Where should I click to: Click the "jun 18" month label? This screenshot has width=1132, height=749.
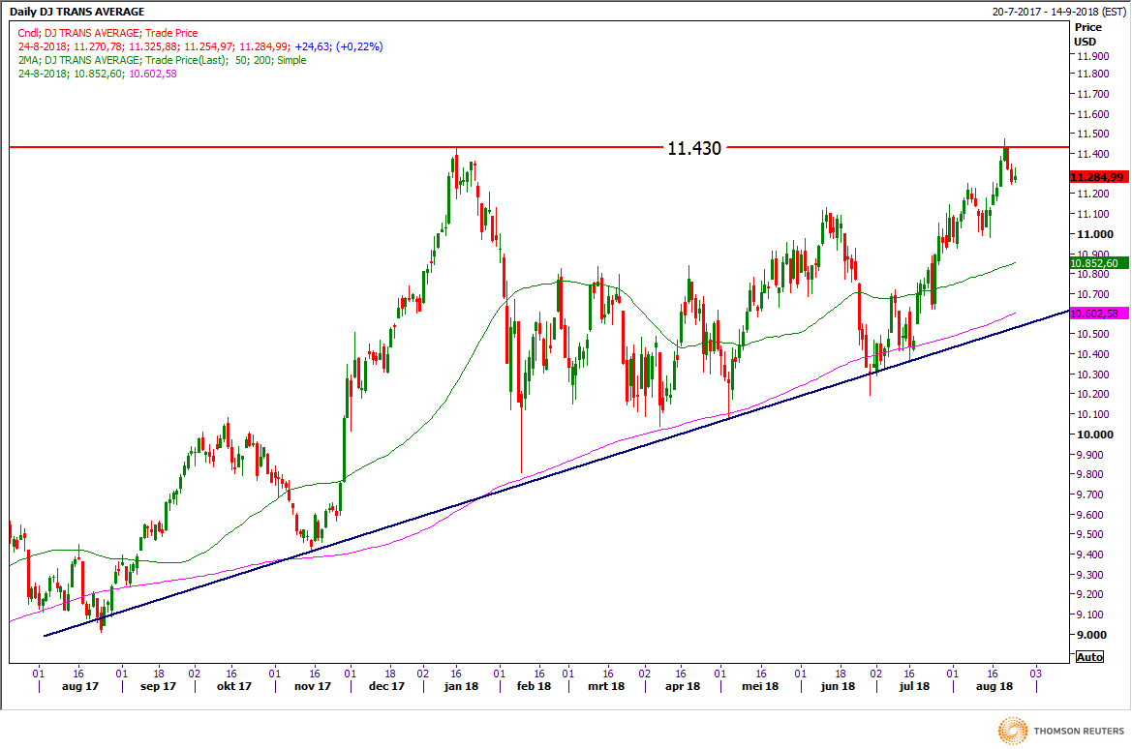pyautogui.click(x=838, y=686)
